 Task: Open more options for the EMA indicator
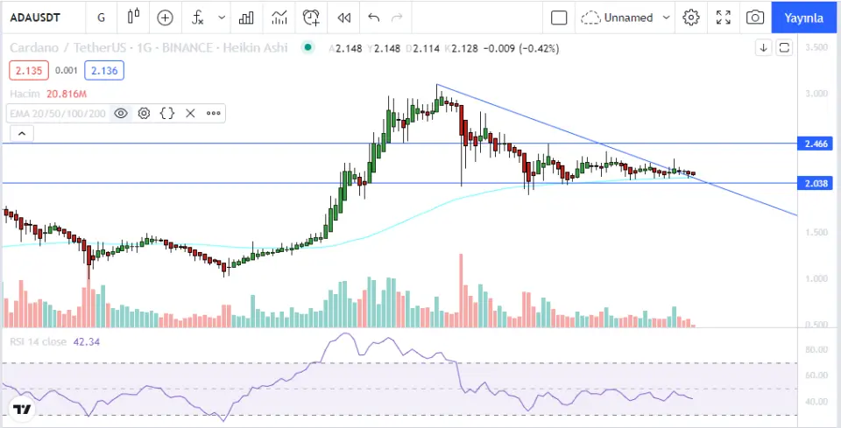(x=213, y=113)
